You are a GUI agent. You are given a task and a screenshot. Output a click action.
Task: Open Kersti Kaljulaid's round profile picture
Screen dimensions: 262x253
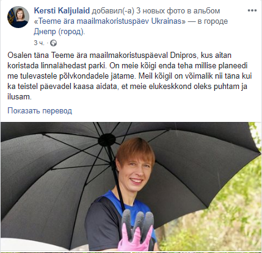coord(18,17)
